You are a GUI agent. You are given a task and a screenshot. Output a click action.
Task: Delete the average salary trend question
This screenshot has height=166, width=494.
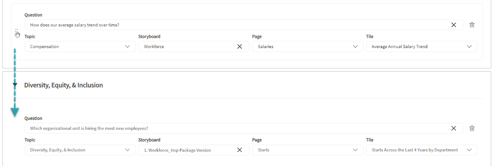tap(472, 25)
